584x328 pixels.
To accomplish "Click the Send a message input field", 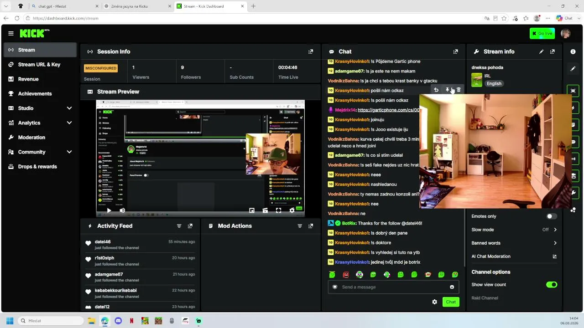I will tap(393, 287).
